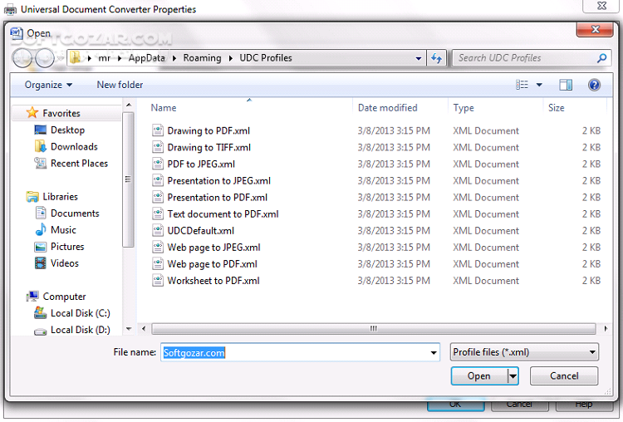Expand the AppData breadcrumb arrow
623x422 pixels.
coord(174,58)
